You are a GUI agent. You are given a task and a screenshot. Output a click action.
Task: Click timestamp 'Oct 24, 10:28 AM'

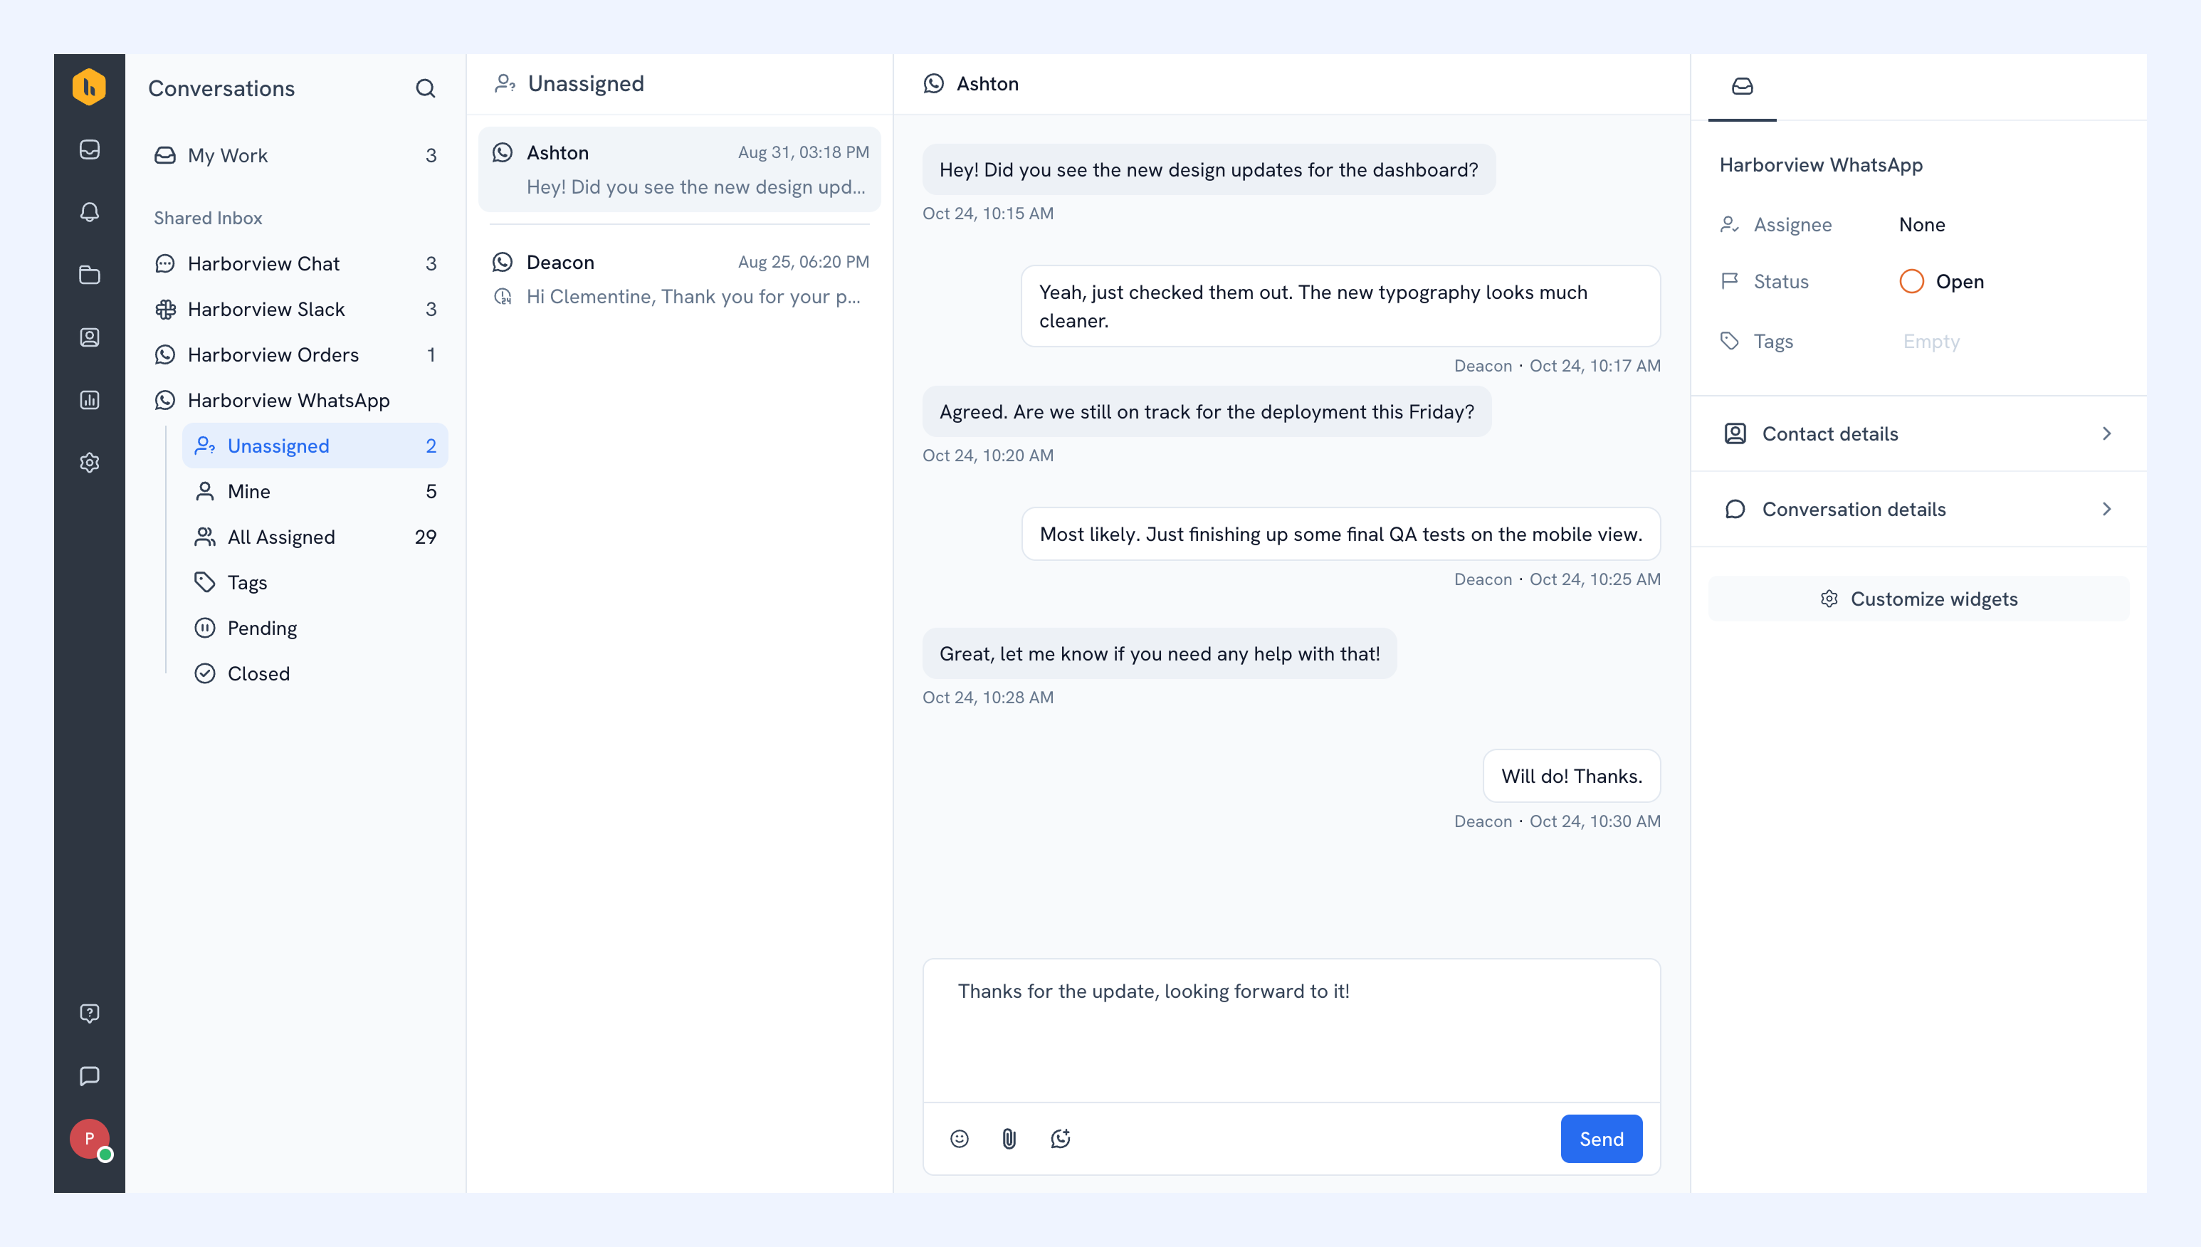pos(987,697)
